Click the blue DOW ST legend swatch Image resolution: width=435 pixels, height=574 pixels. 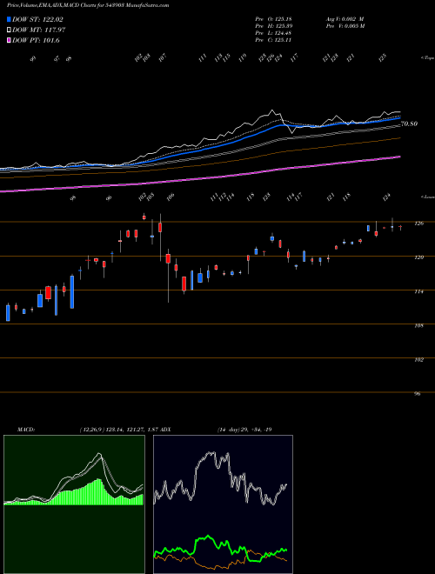[x=9, y=19]
